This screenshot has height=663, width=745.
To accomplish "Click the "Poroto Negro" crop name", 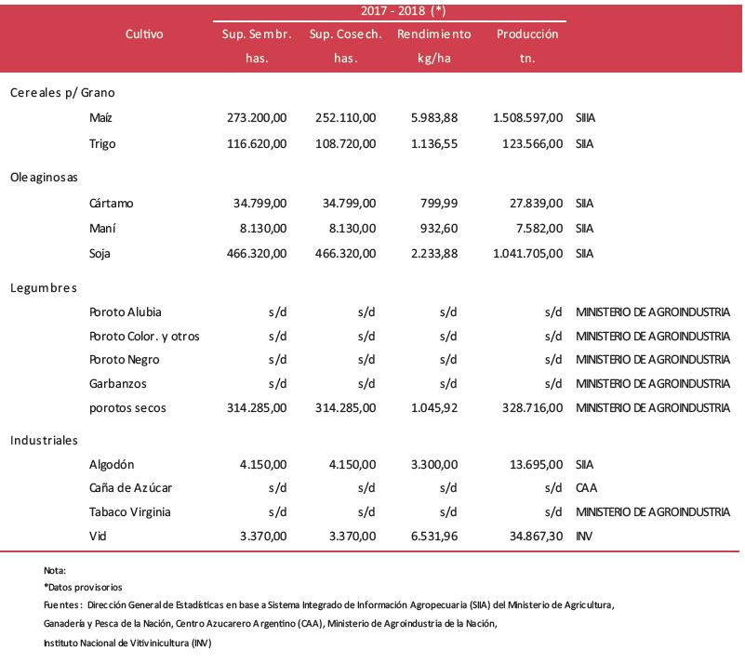I will [124, 360].
